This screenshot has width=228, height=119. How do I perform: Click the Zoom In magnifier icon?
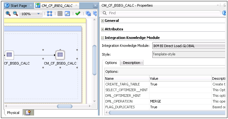tap(8, 14)
